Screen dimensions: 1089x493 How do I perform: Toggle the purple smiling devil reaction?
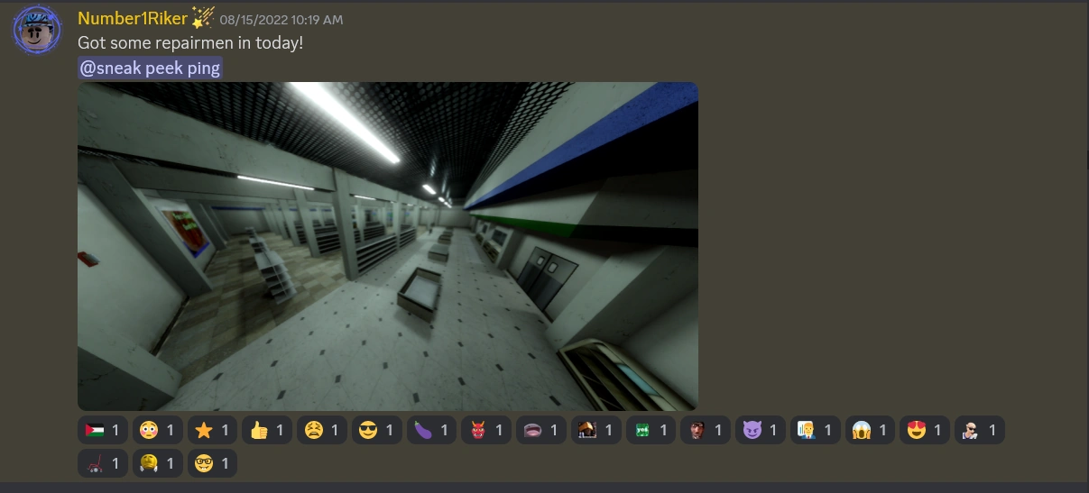point(761,431)
